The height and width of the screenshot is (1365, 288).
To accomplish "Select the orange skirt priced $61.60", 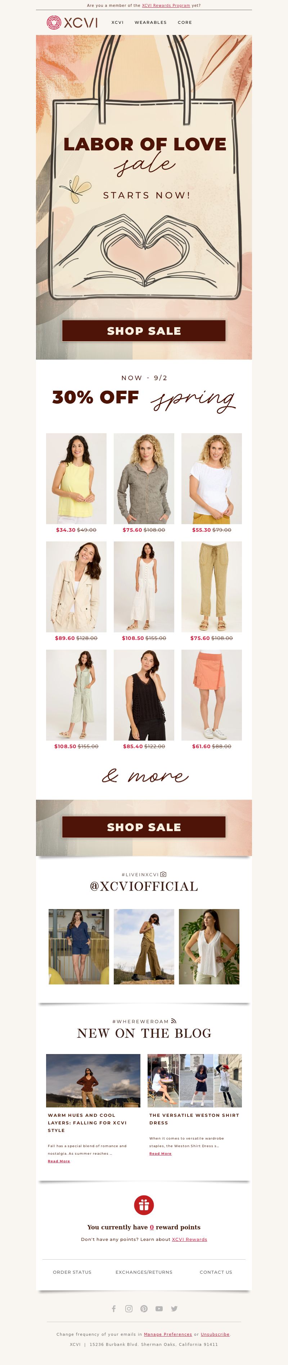I will [x=211, y=695].
